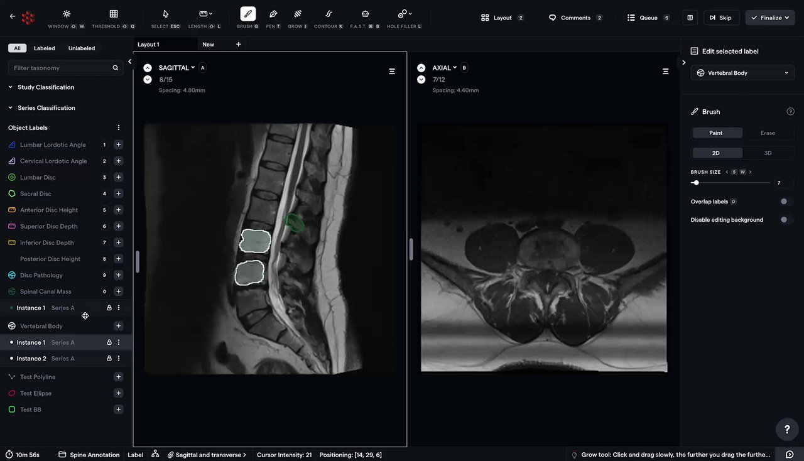The image size is (804, 461).
Task: Select the Hole Filler tool
Action: (404, 18)
